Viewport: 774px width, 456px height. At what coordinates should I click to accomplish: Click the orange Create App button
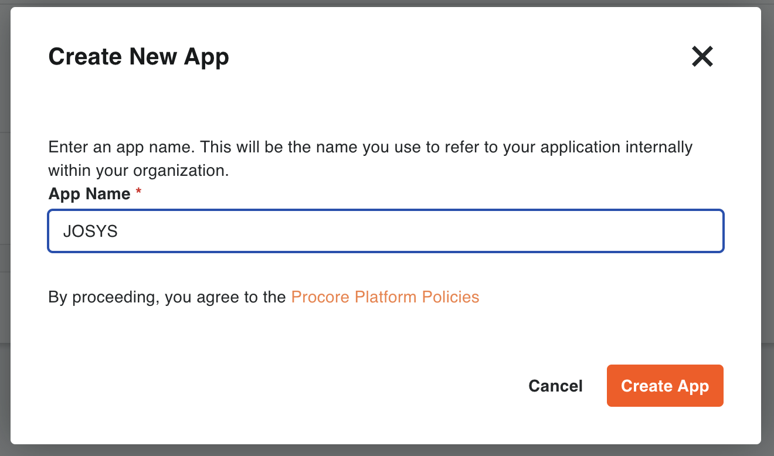pos(664,386)
